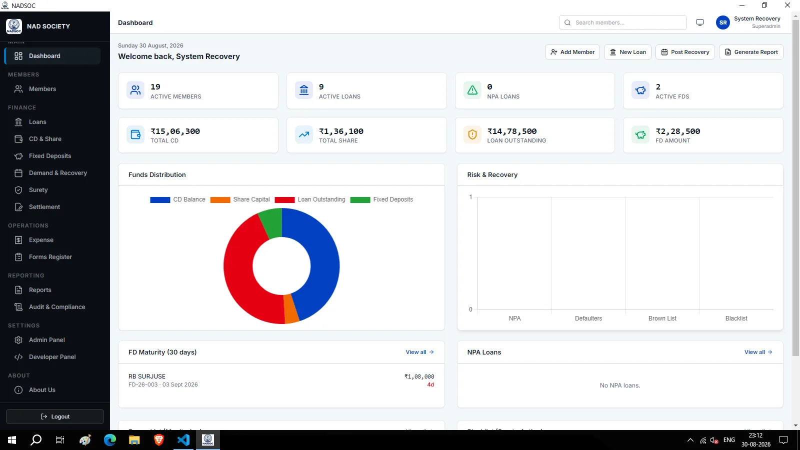This screenshot has width=800, height=450.
Task: Click the Forms Register clipboard icon
Action: [18, 257]
